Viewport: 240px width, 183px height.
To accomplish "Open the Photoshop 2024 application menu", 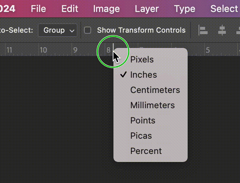I will [7, 9].
